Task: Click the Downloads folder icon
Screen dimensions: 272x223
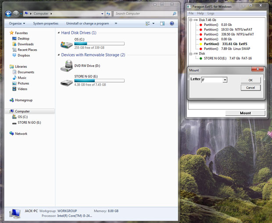Action: (14, 44)
